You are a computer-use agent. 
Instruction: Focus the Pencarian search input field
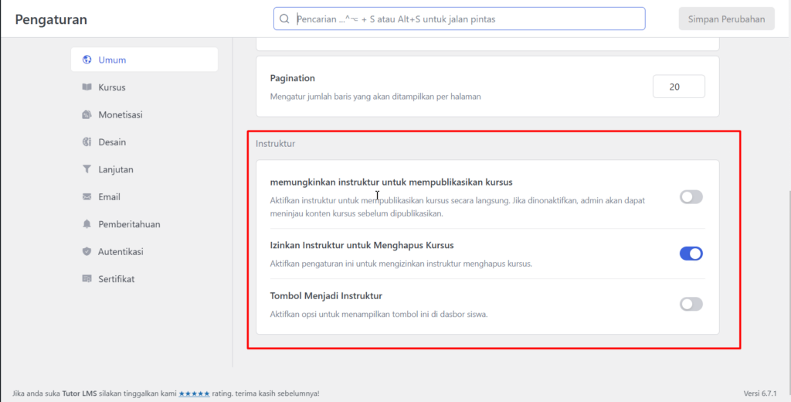463,19
